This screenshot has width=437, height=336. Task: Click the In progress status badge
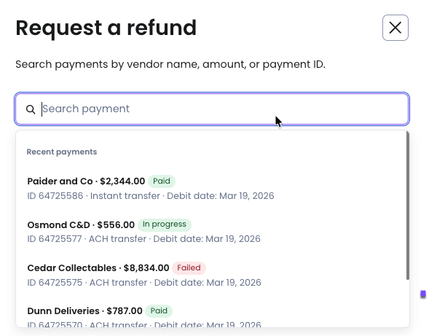coord(165,224)
